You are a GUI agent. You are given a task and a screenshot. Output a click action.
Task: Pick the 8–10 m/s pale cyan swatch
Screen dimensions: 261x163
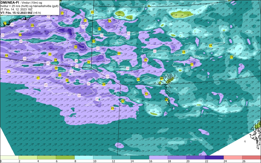[x=84, y=158]
